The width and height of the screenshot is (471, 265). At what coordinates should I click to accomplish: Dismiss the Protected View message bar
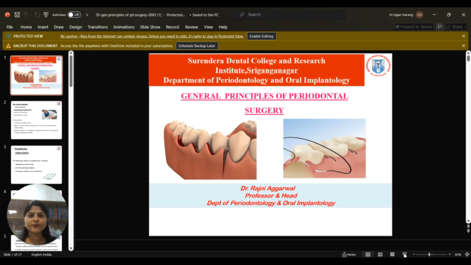[464, 36]
